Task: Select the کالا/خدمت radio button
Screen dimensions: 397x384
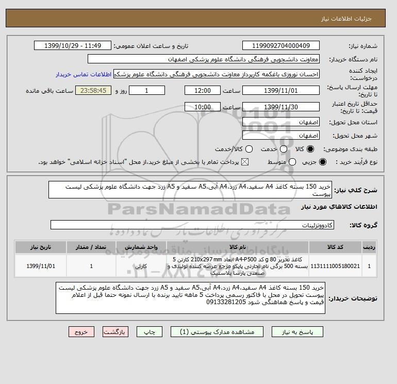Action: [249, 149]
